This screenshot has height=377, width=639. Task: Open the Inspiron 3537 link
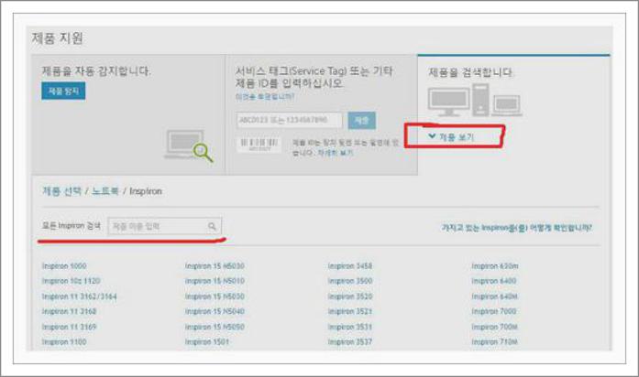click(349, 342)
